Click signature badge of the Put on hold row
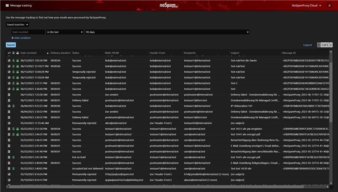 14,157
